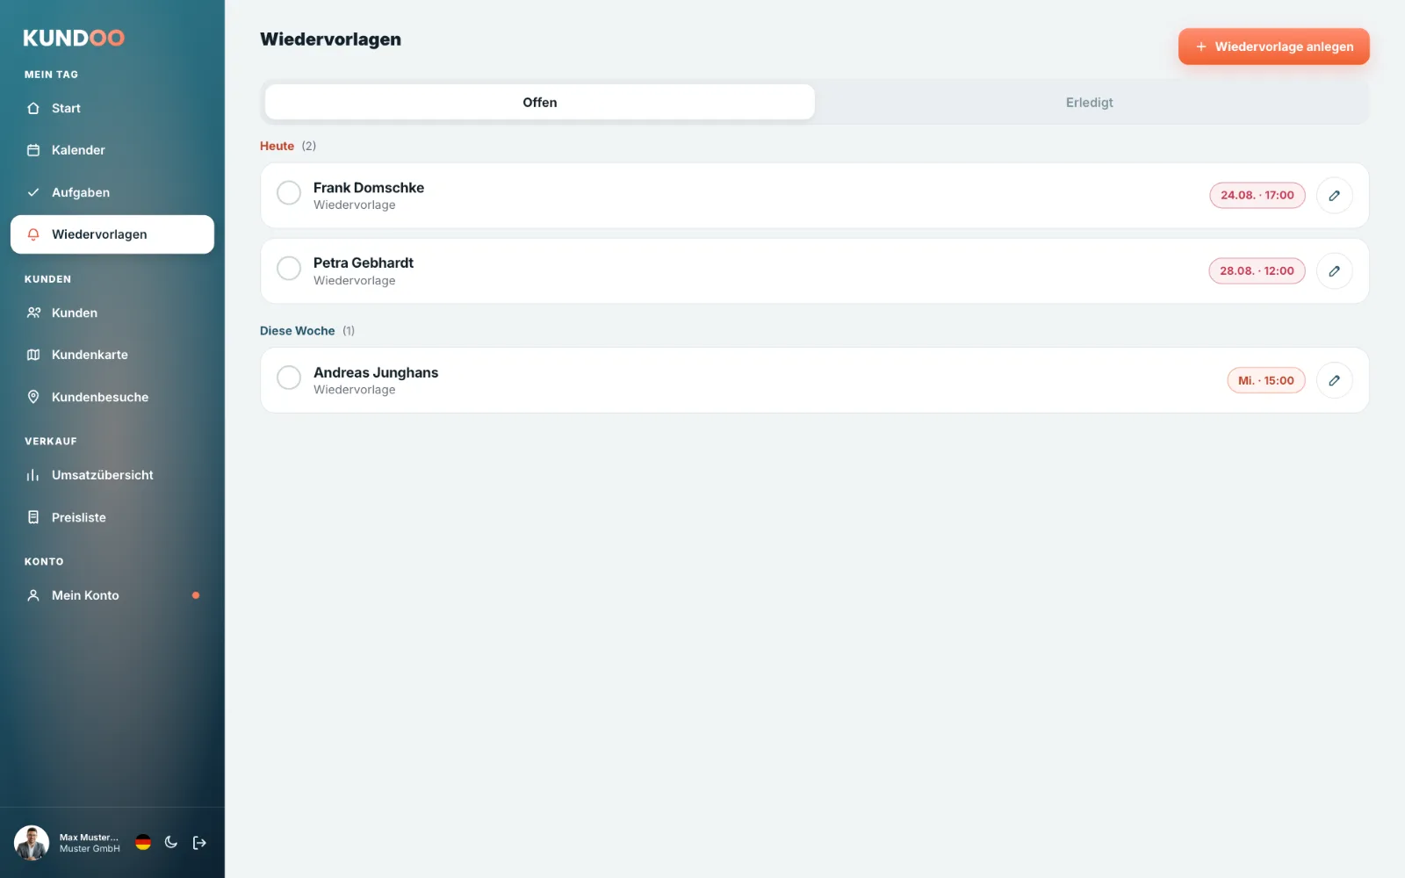Mark Andreas Junghans reminder as done
This screenshot has height=878, width=1405.
[x=289, y=378]
